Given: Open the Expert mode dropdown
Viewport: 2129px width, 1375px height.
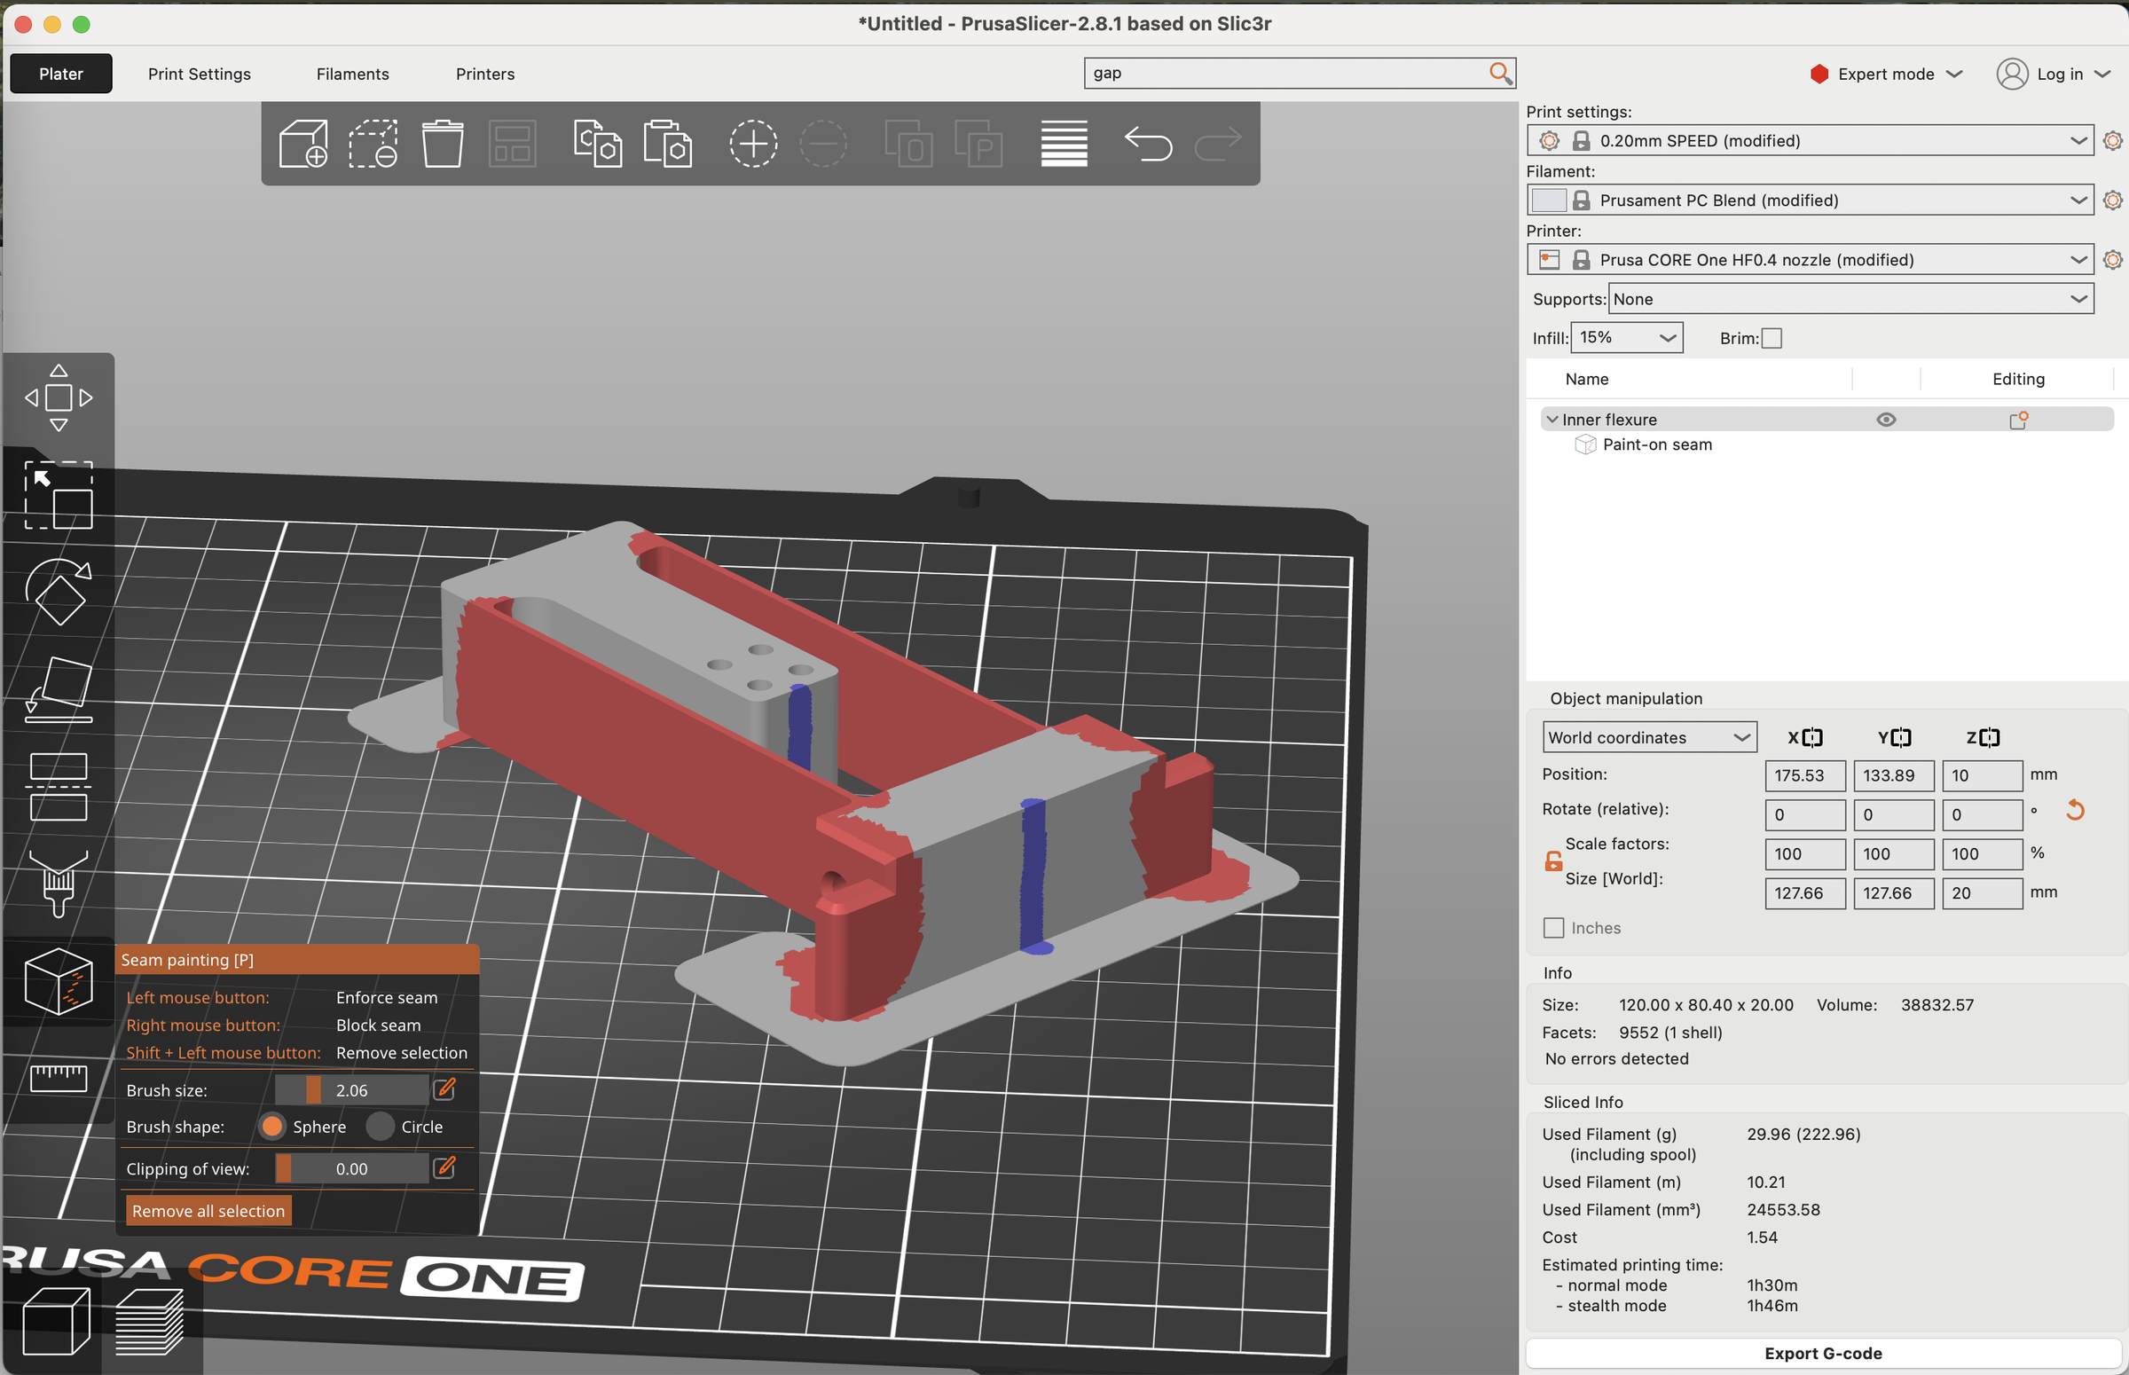Looking at the screenshot, I should coord(1886,75).
